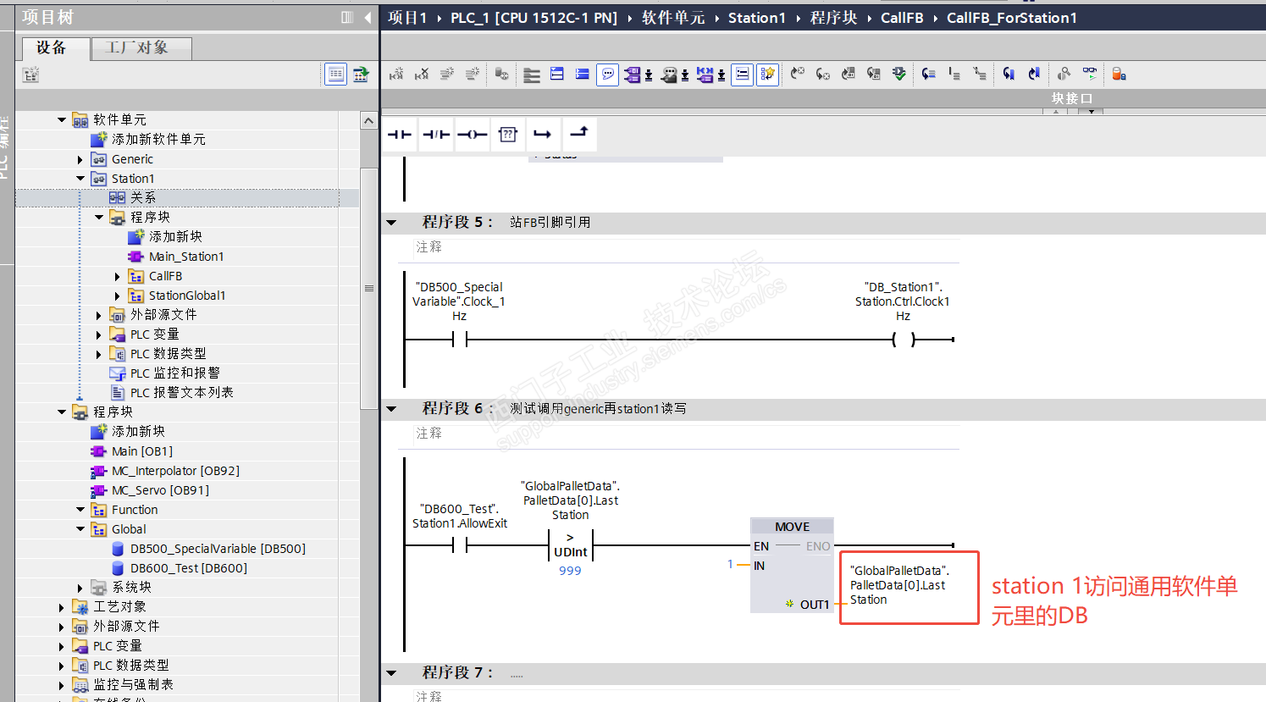Collapse the 程序段 6 network

(x=391, y=409)
